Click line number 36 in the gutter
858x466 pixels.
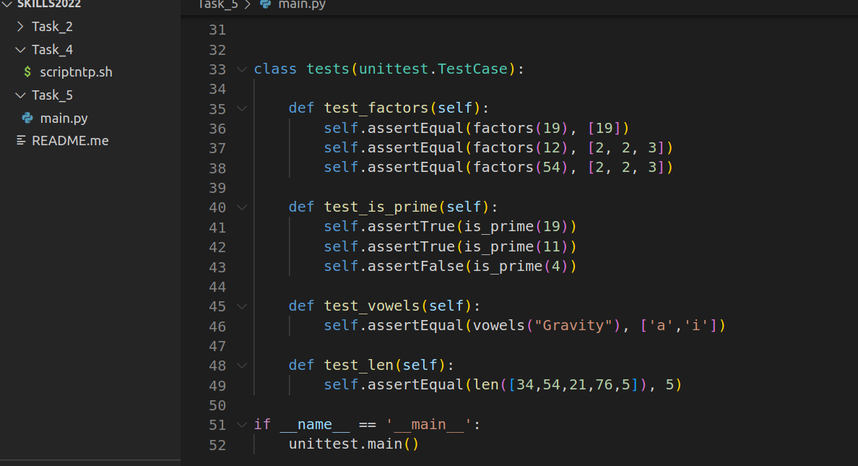pyautogui.click(x=217, y=129)
